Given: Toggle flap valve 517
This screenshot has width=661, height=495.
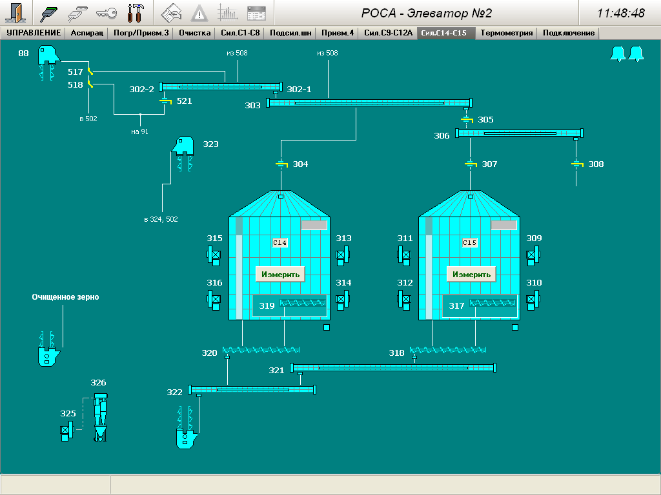Looking at the screenshot, I should [x=90, y=72].
